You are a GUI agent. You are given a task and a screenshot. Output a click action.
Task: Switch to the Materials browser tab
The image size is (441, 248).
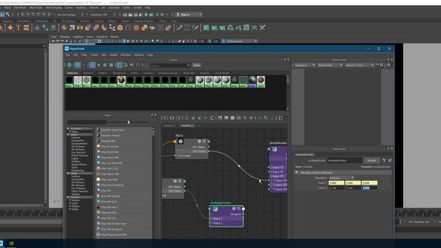(72, 73)
